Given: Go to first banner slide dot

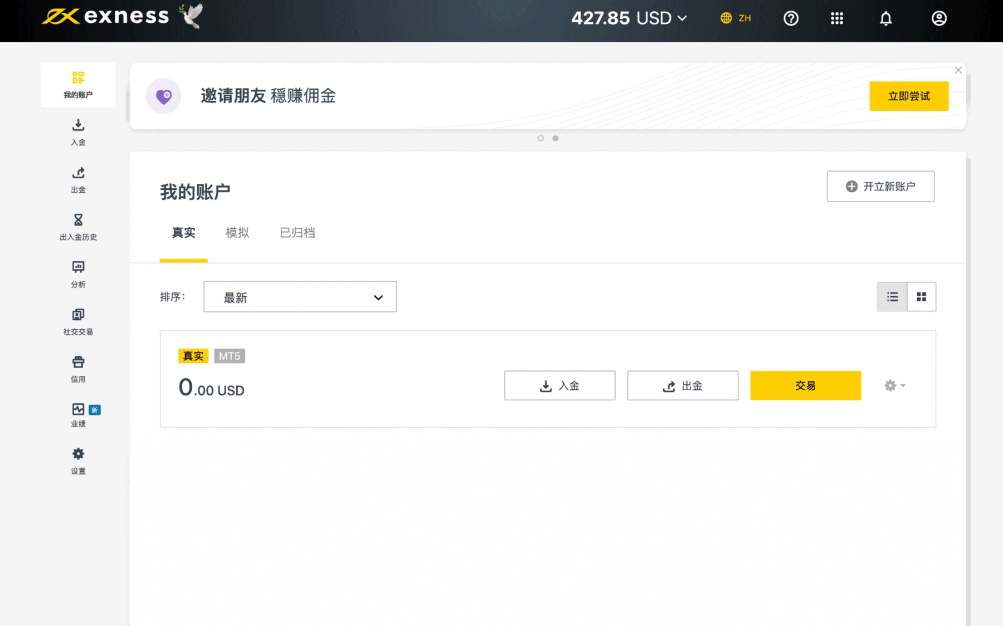Looking at the screenshot, I should coord(541,138).
